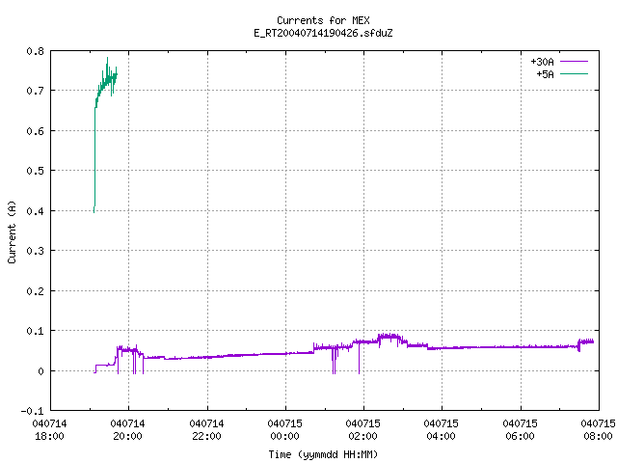Viewport: 617px width, 463px height.
Task: Select the file name E_RT20040714190426.sfduZ
Action: coord(323,33)
